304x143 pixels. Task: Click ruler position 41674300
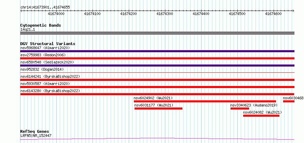(x=165, y=14)
